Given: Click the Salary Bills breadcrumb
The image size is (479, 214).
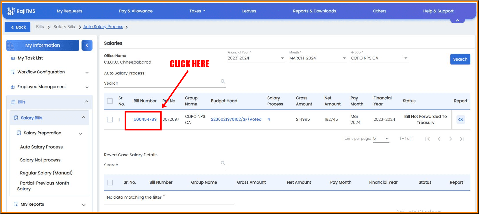Looking at the screenshot, I should [64, 27].
